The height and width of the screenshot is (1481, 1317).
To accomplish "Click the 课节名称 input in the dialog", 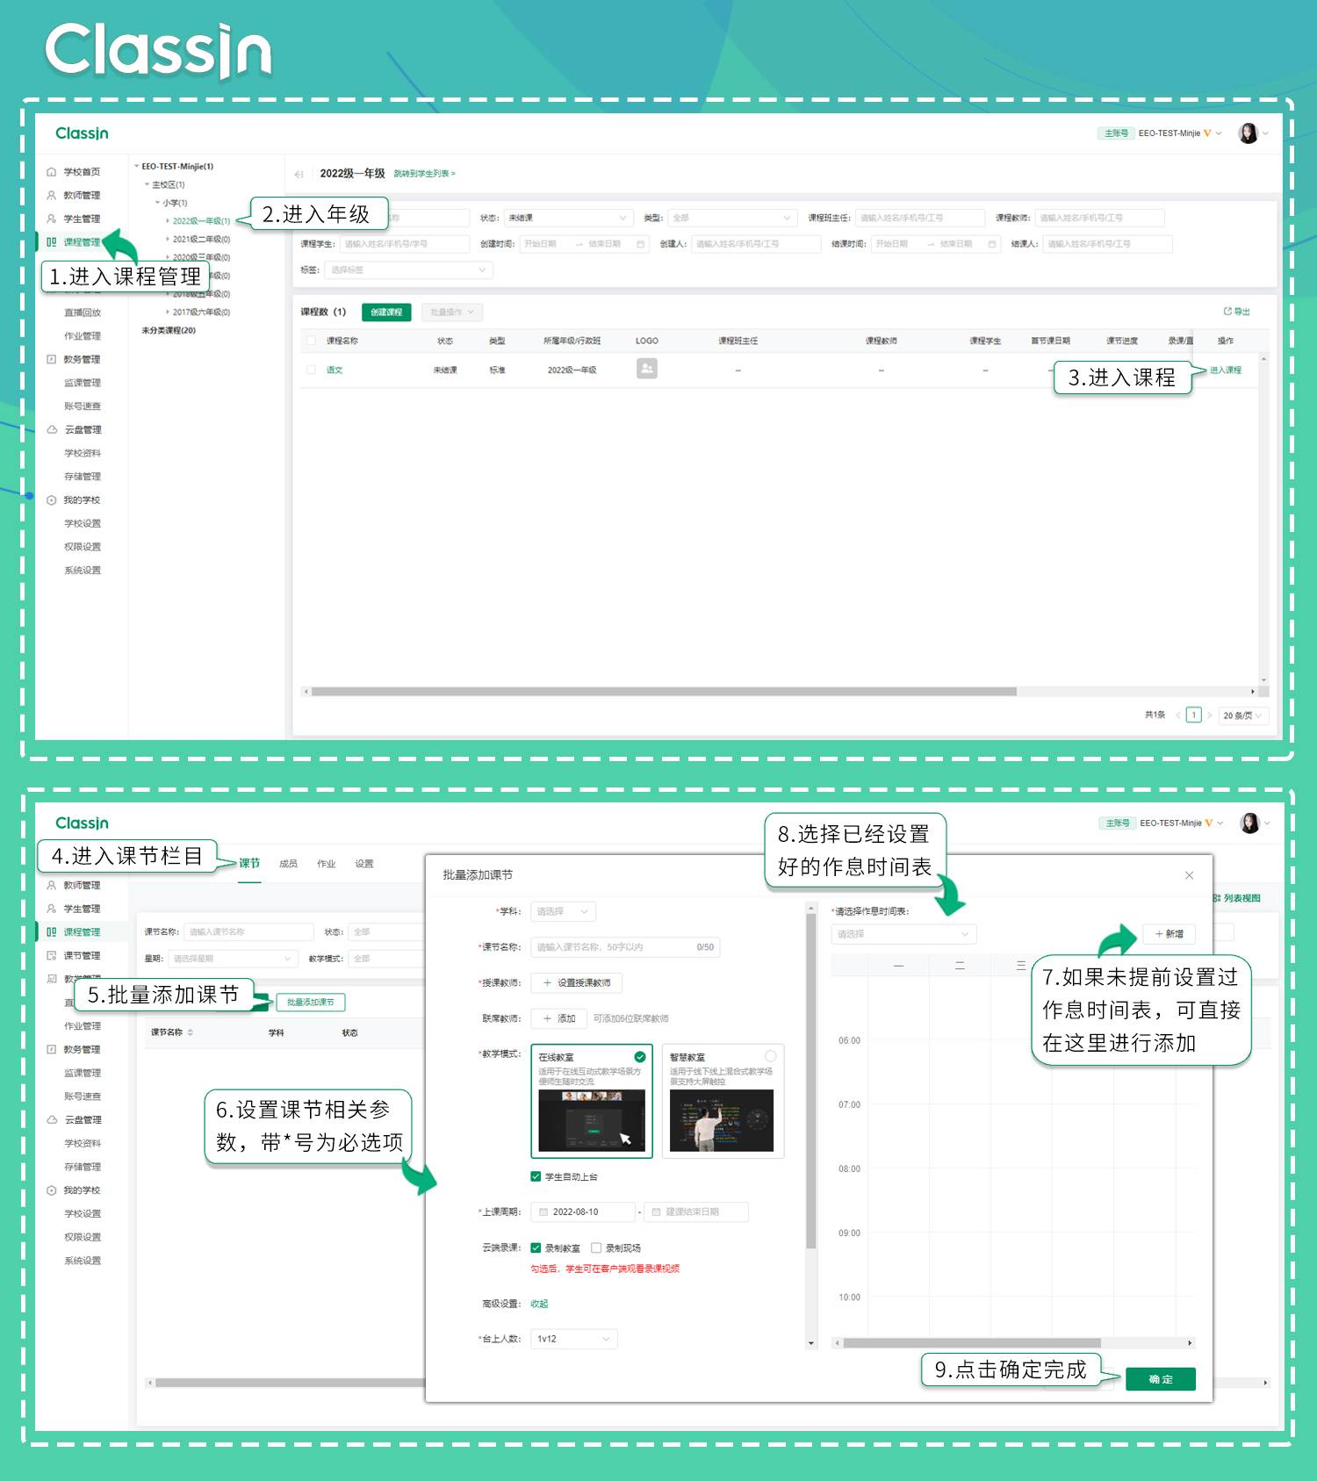I will point(625,947).
